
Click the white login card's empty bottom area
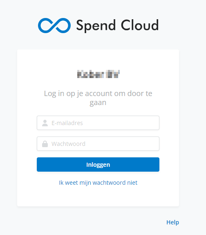[x=98, y=197]
